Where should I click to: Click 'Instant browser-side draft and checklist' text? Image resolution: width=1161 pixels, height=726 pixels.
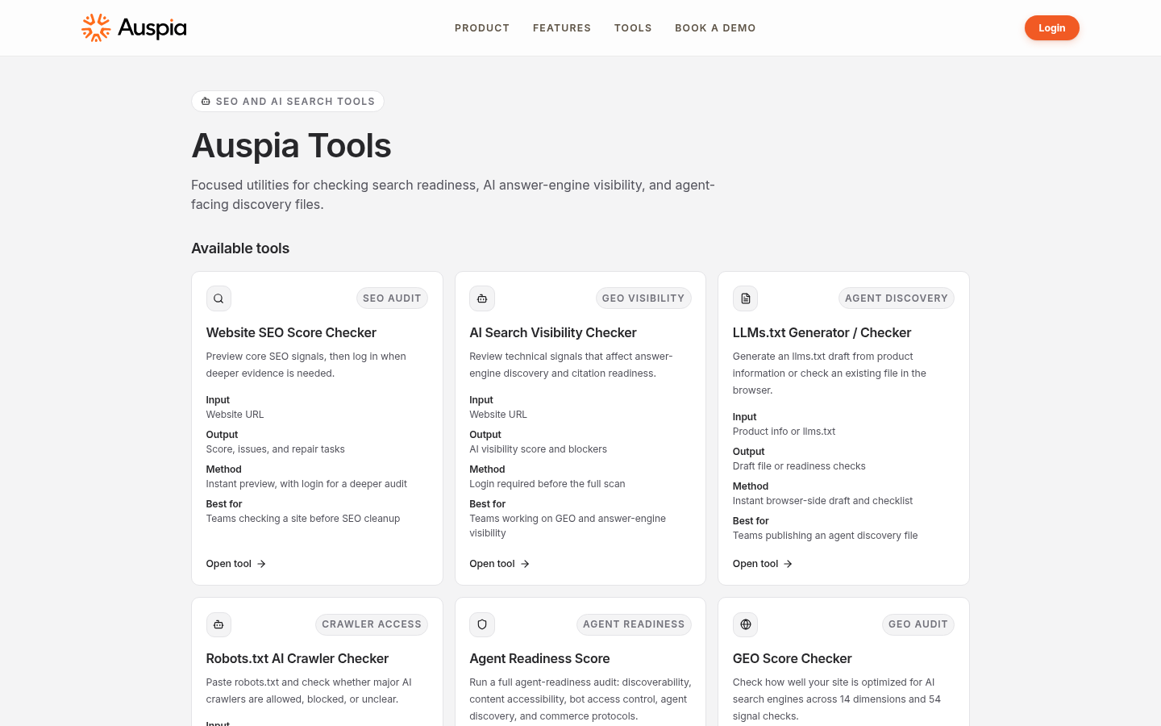pos(822,501)
